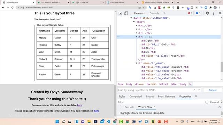Click the blue issues message badge
223x125 pixels.
[198, 13]
